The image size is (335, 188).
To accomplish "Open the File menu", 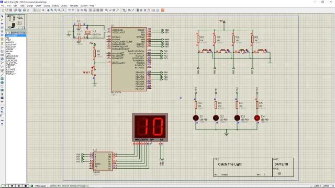I will (x=3, y=6).
